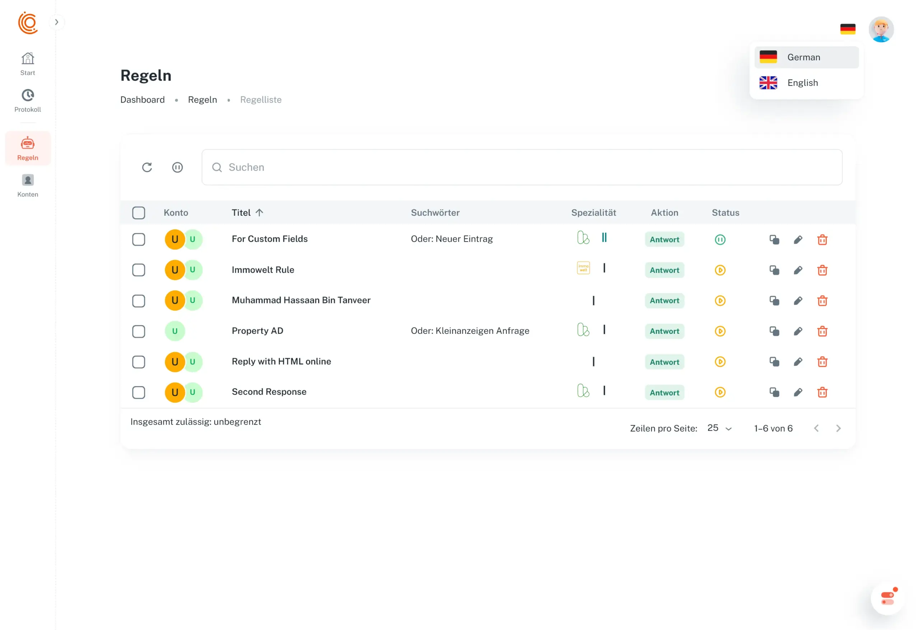Screen dimensions: 919x630
Task: Click the Dashboard breadcrumb link
Action: pyautogui.click(x=143, y=100)
